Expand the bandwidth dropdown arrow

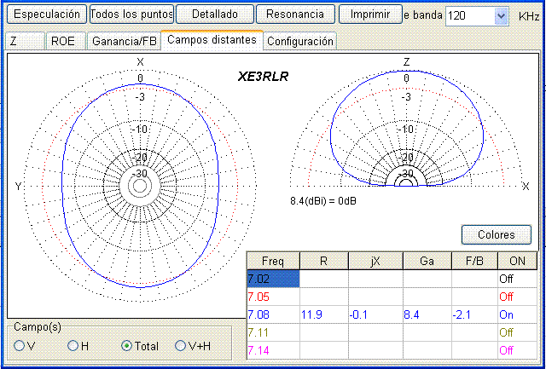[501, 16]
